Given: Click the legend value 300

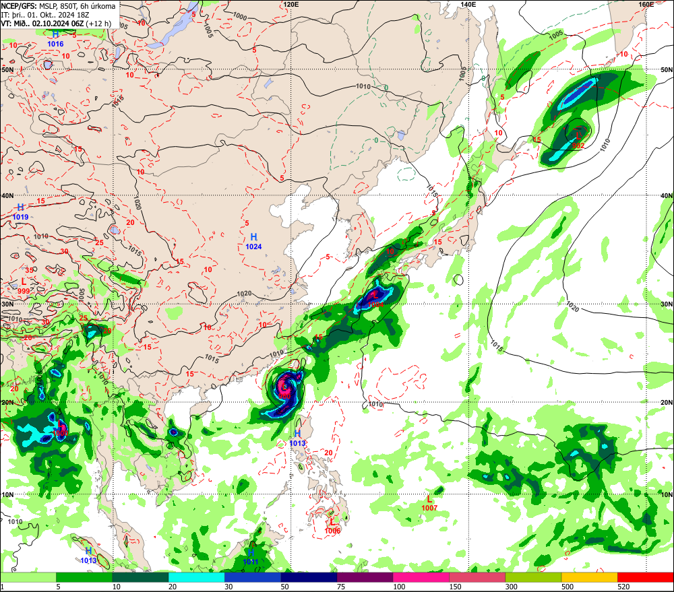Looking at the screenshot, I should 512,587.
